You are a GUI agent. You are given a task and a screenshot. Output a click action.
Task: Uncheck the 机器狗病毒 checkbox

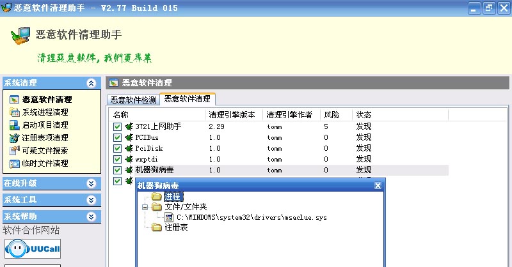(x=117, y=170)
